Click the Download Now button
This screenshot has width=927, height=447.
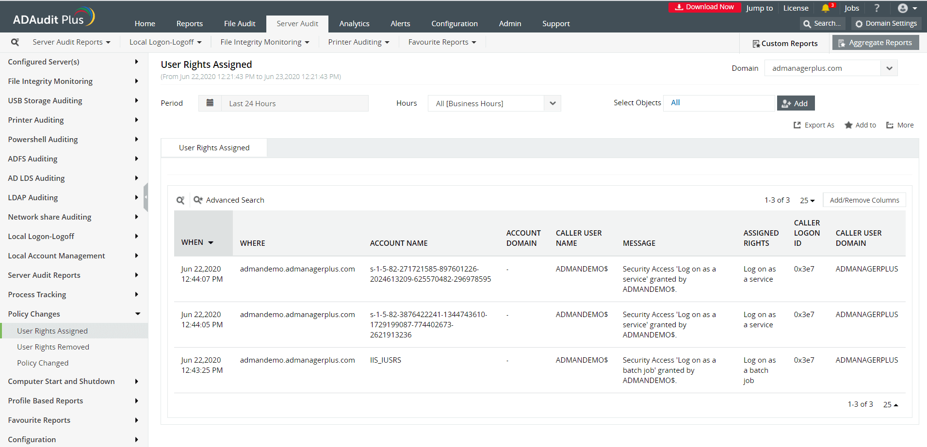(704, 7)
